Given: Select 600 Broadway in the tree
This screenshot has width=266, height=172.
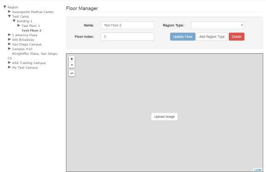Looking at the screenshot, I should [x=23, y=40].
